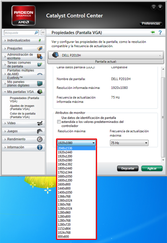This screenshot has width=167, height=243.
Task: Choose 1440x900 in the resolution list
Action: coord(77,189)
